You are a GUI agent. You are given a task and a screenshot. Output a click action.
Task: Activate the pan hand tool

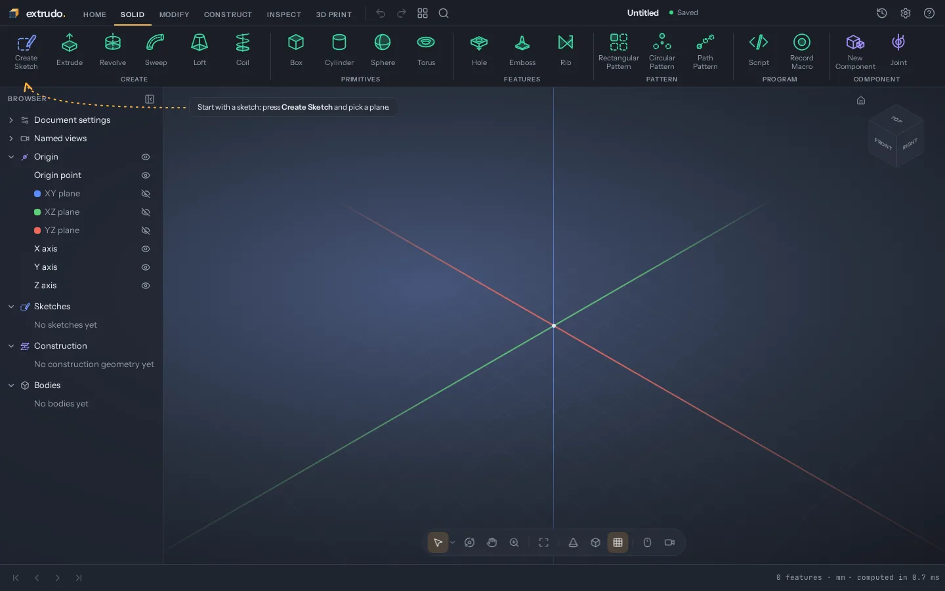click(x=492, y=542)
